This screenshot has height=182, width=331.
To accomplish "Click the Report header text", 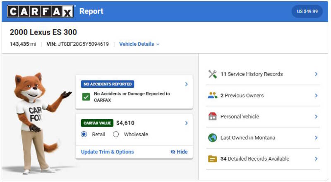I will [x=91, y=11].
